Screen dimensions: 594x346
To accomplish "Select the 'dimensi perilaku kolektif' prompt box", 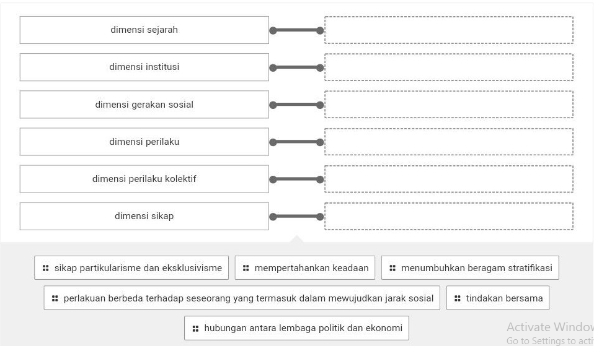I will pos(144,179).
